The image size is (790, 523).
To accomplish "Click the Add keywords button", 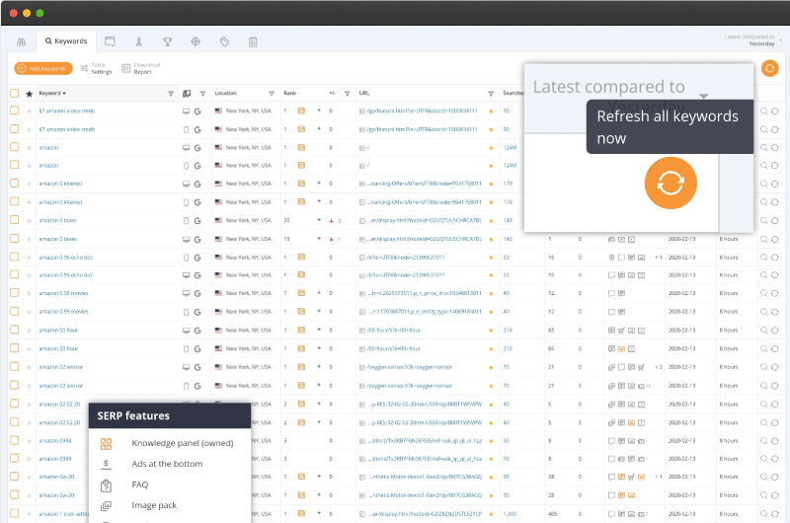I will (x=43, y=68).
